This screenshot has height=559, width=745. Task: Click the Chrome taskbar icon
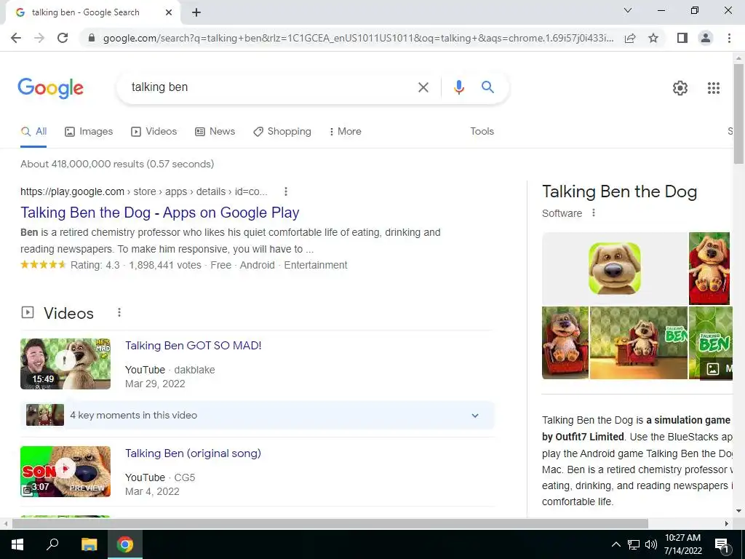[x=125, y=544]
